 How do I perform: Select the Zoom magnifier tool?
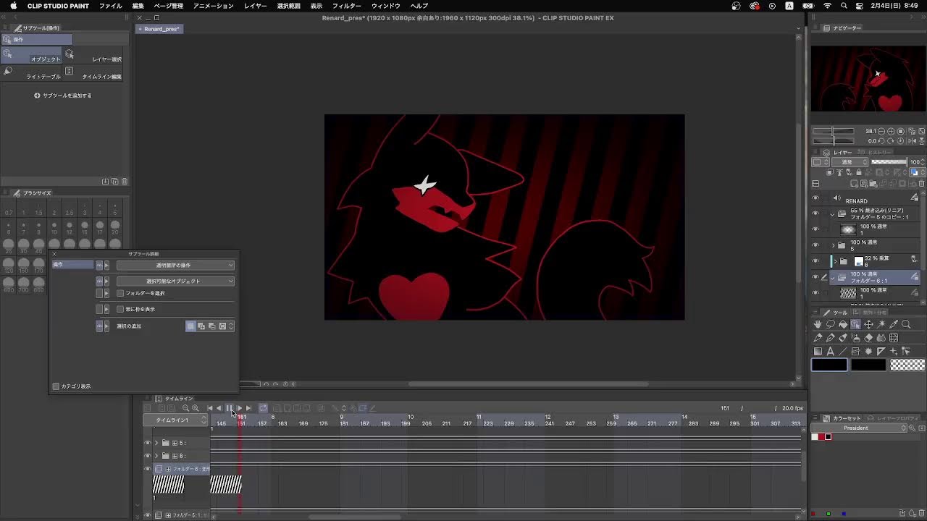click(906, 324)
